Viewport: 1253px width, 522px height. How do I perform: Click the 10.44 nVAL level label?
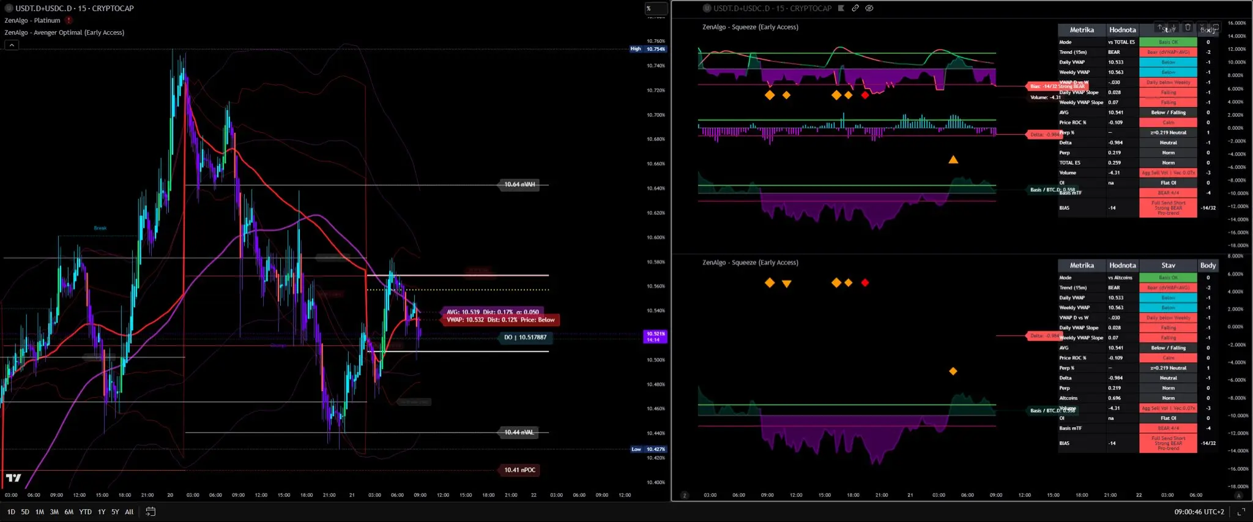pyautogui.click(x=519, y=432)
